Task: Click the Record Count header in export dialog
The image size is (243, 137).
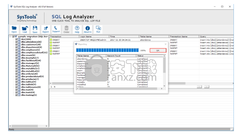Action: (x=121, y=56)
